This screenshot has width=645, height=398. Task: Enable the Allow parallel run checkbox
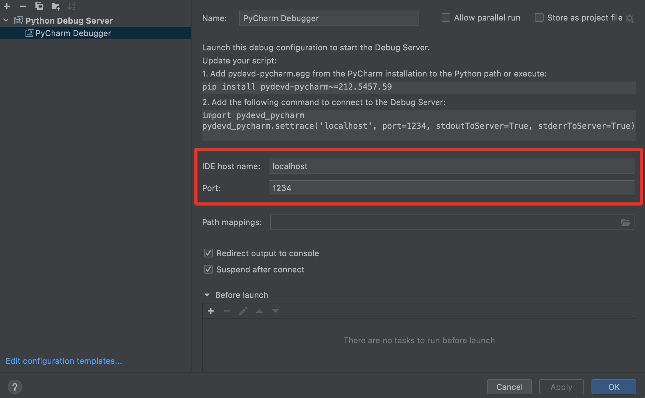coord(446,18)
